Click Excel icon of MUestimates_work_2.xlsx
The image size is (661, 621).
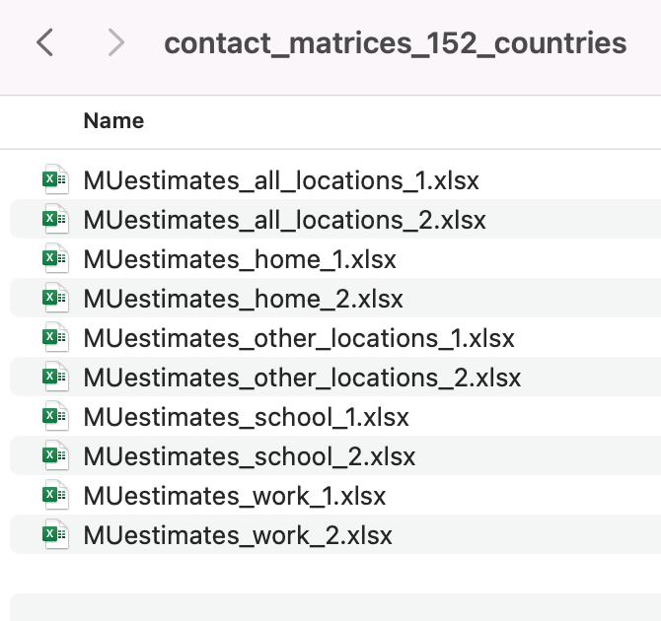pyautogui.click(x=53, y=534)
